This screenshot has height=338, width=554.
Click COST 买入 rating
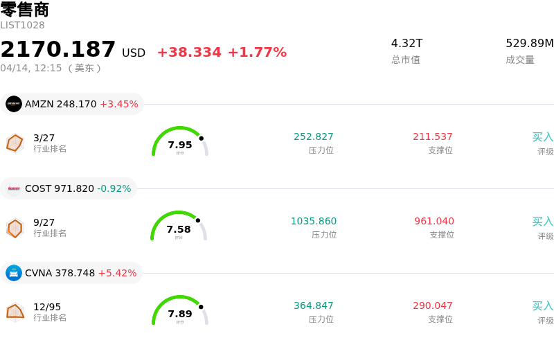coord(542,222)
